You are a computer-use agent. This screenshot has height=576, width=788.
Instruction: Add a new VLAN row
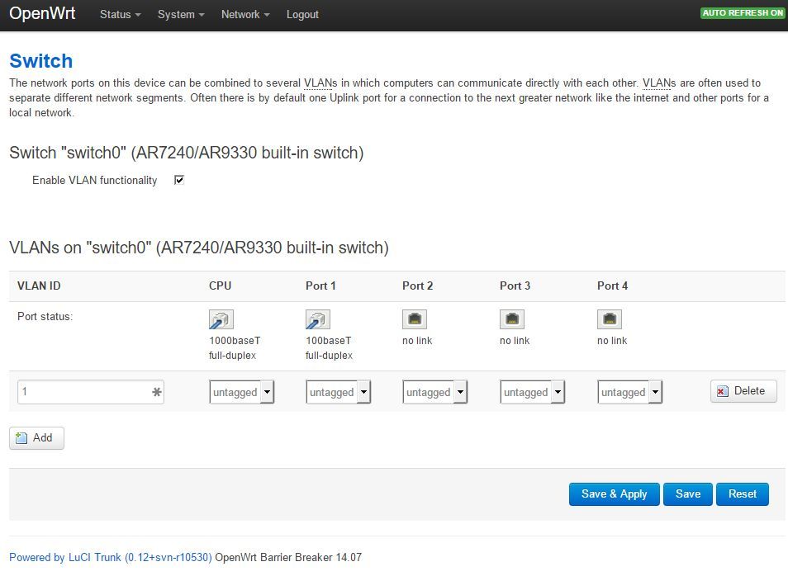pyautogui.click(x=36, y=438)
